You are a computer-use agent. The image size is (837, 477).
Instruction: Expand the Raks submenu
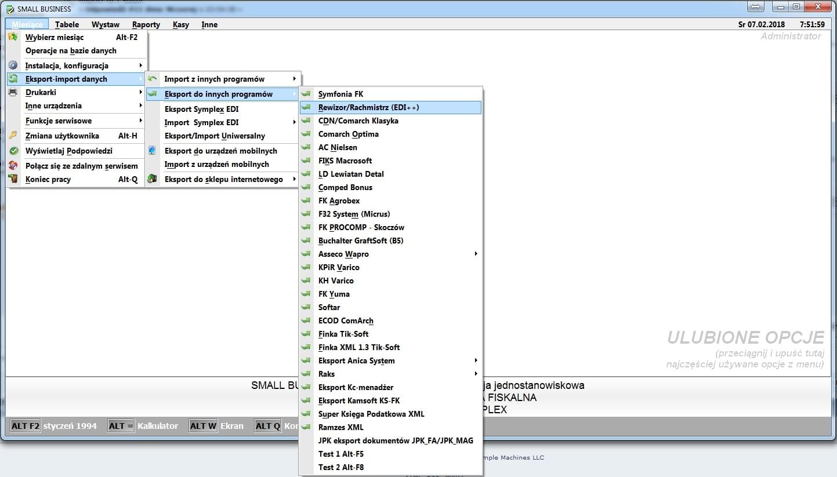point(391,374)
